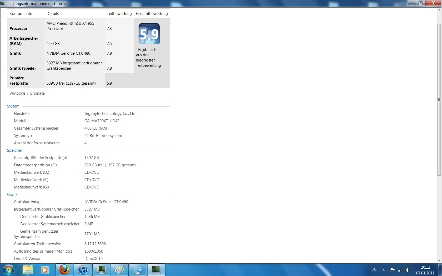Click the Medienlaufwerk (G:) label

coord(31,187)
